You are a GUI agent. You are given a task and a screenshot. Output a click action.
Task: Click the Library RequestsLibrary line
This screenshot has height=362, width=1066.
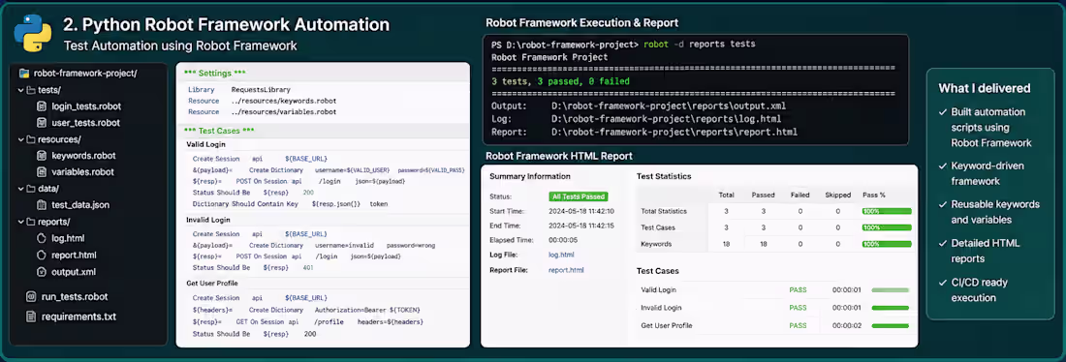[239, 90]
